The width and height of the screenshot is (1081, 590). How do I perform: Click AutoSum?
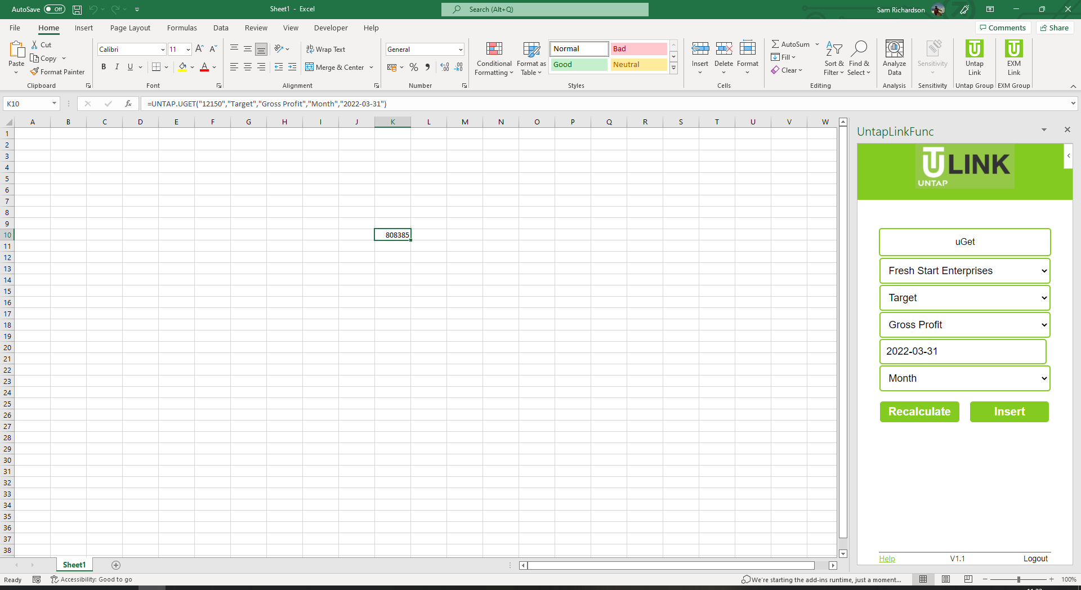[x=790, y=44]
